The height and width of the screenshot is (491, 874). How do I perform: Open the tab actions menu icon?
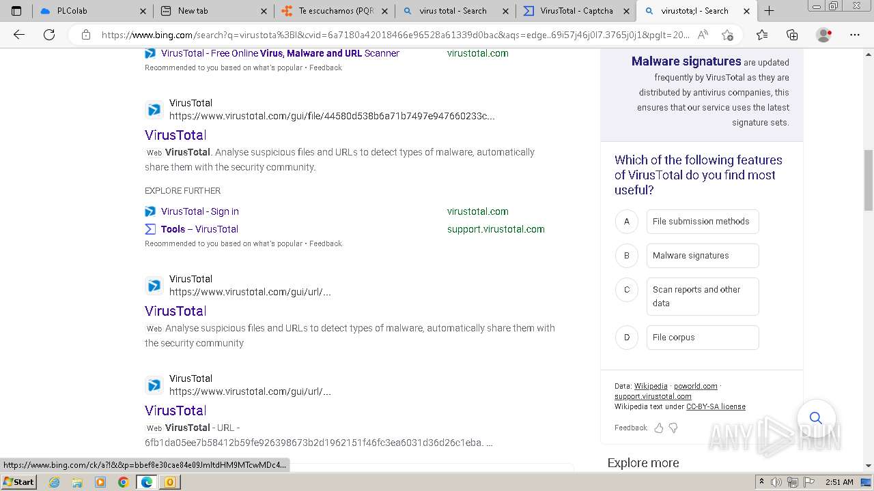click(x=16, y=11)
